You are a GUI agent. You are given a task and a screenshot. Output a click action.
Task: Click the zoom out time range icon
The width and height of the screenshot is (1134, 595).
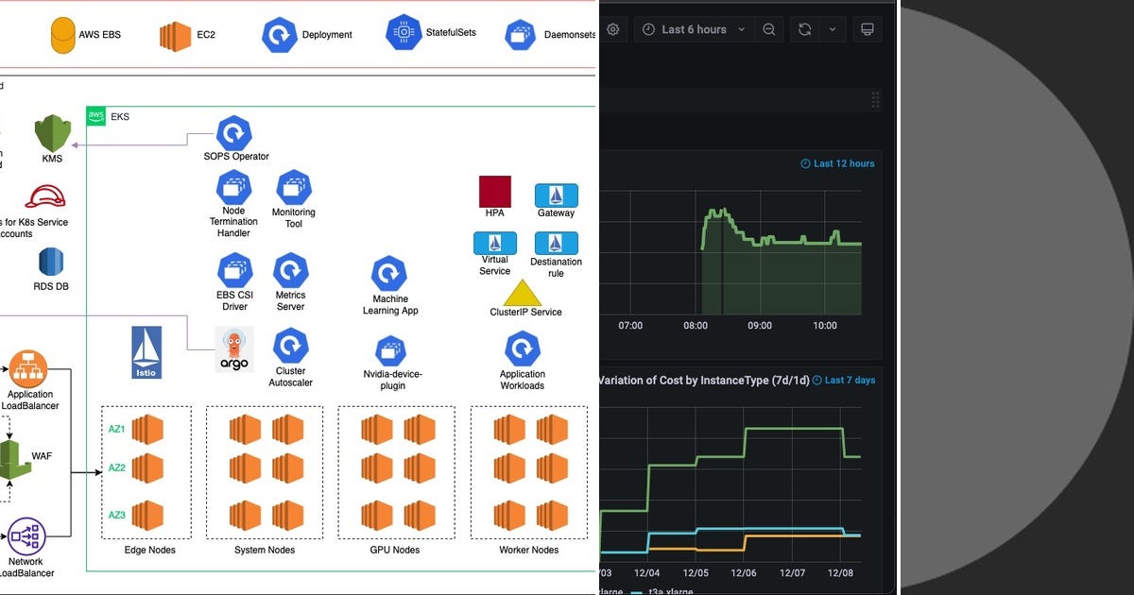[x=769, y=29]
